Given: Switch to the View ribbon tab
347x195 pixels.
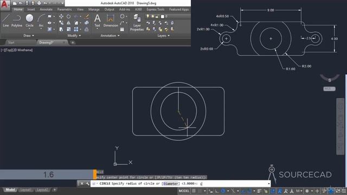Looking at the screenshot, I should [80, 9].
